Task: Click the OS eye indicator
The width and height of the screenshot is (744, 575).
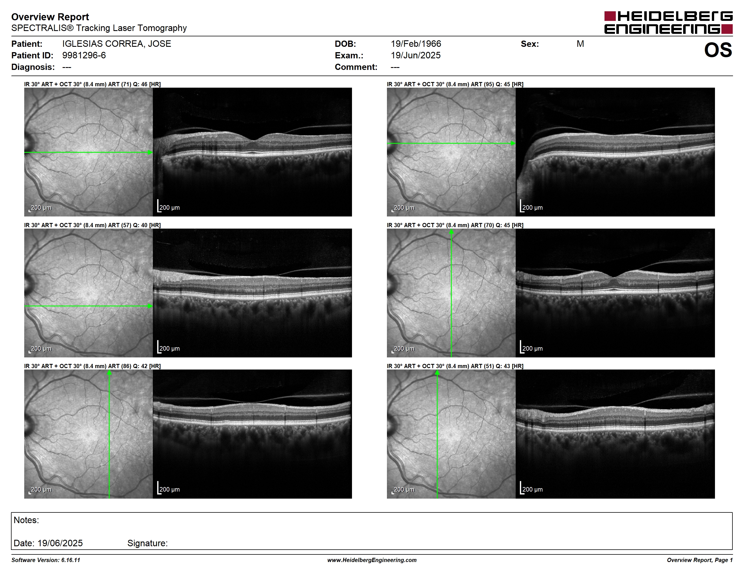Action: (718, 50)
